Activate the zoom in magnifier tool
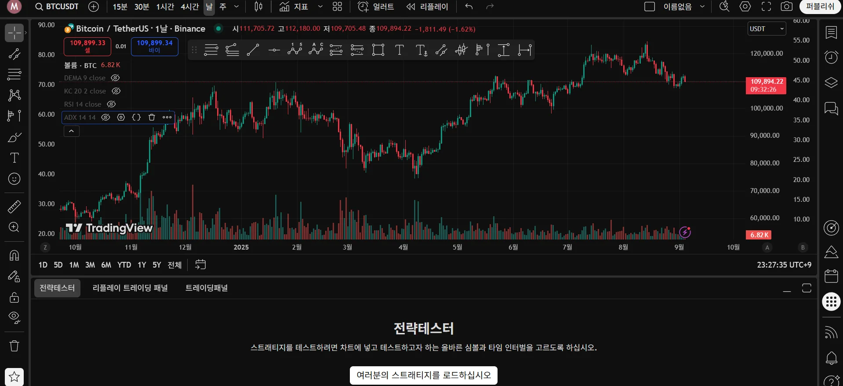 [14, 227]
